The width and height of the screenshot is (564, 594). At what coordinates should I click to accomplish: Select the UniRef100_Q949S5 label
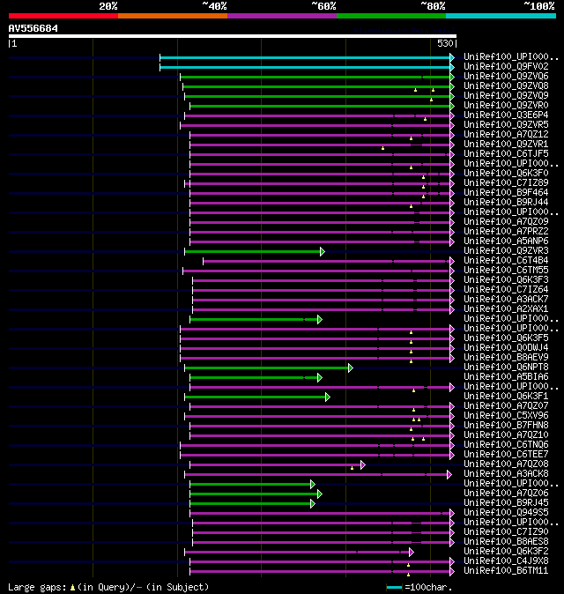click(506, 513)
